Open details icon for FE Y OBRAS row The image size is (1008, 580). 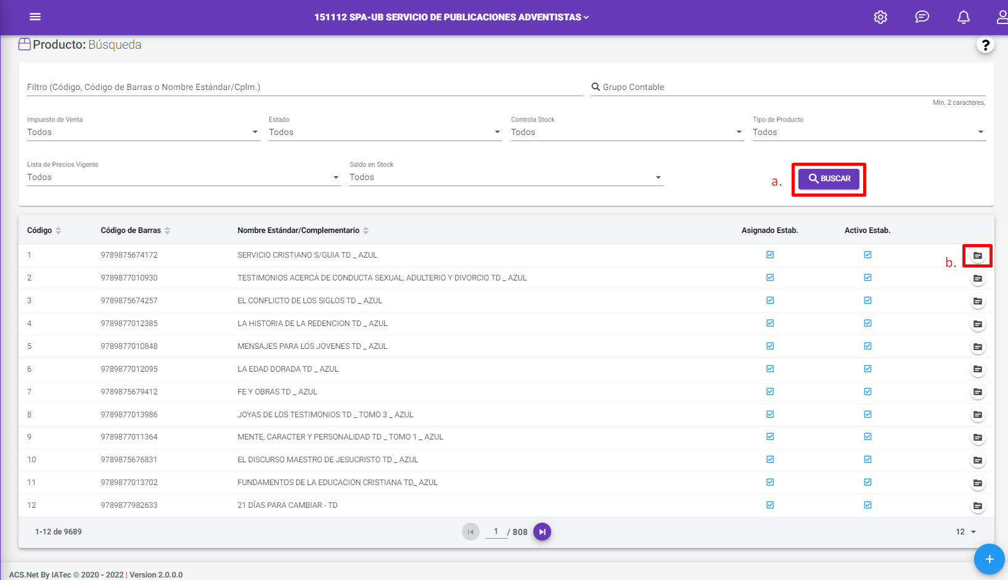pos(978,392)
